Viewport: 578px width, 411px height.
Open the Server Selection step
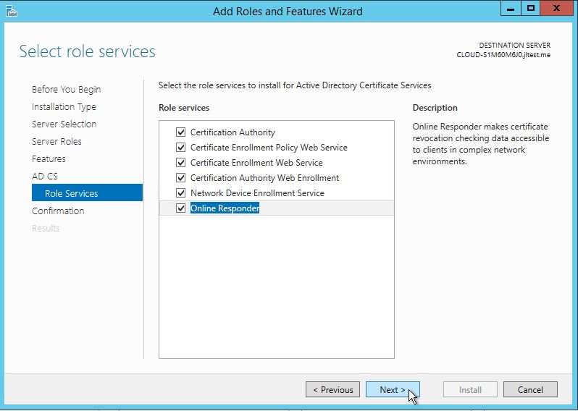tap(64, 124)
